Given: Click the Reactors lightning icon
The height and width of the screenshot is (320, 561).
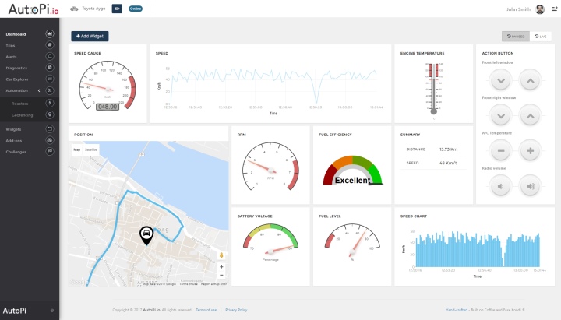Looking at the screenshot, I should pyautogui.click(x=50, y=102).
